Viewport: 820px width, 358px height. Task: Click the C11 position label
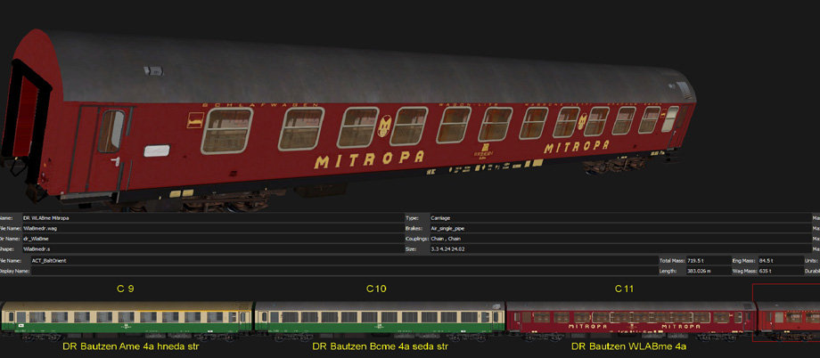[625, 289]
